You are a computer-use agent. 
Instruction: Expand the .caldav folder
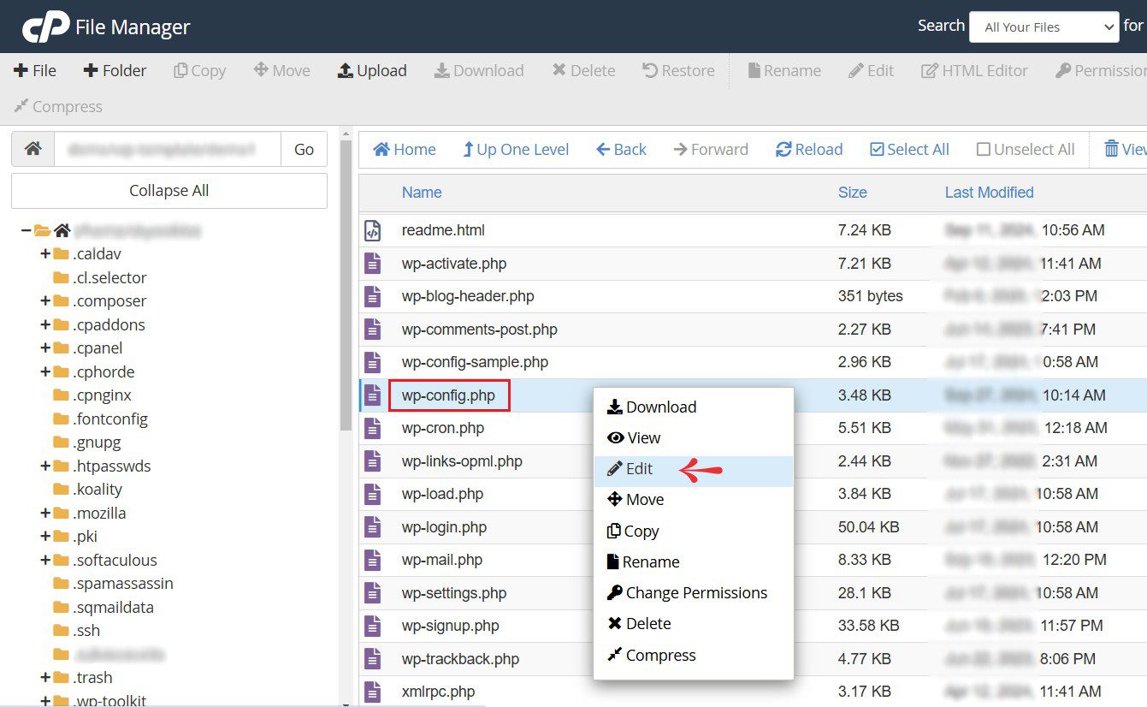click(x=45, y=254)
